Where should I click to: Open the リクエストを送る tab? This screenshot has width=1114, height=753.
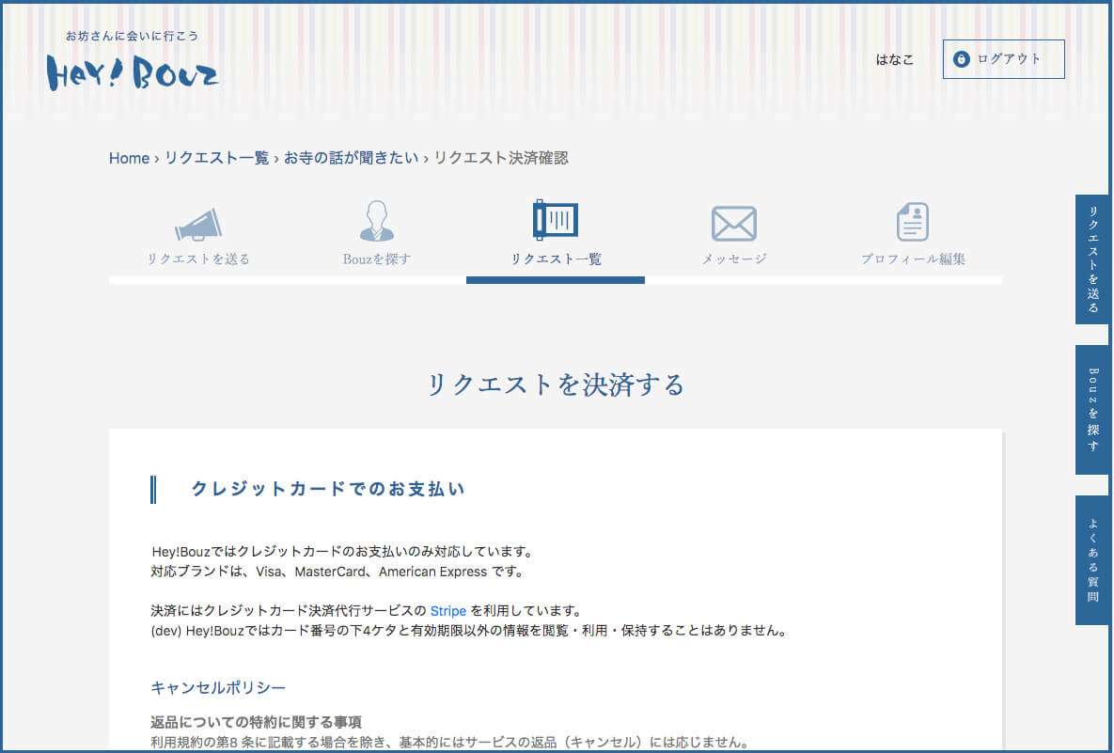[x=198, y=259]
